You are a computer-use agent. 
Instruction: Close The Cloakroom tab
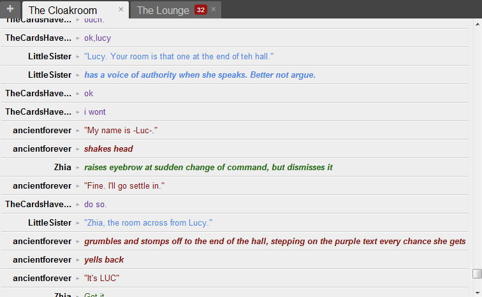pyautogui.click(x=120, y=10)
